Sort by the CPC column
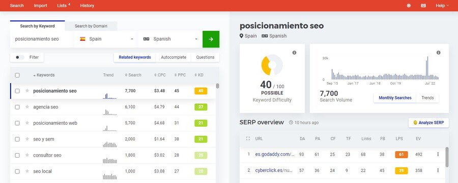 point(160,75)
